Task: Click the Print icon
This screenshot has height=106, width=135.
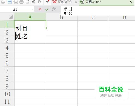Action: coord(22,2)
